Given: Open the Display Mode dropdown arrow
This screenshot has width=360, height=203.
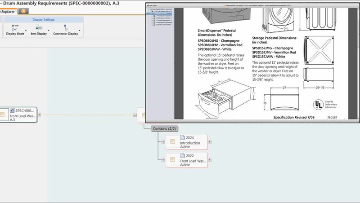Looking at the screenshot, I should (x=27, y=30).
